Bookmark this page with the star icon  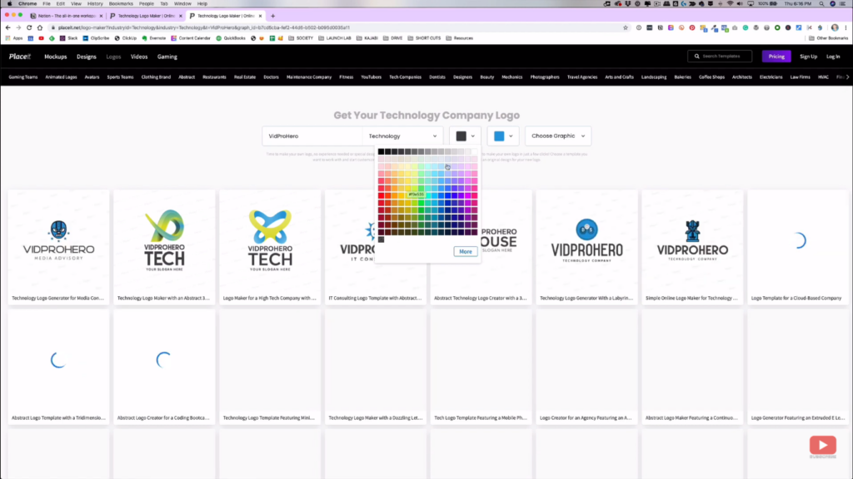click(626, 27)
